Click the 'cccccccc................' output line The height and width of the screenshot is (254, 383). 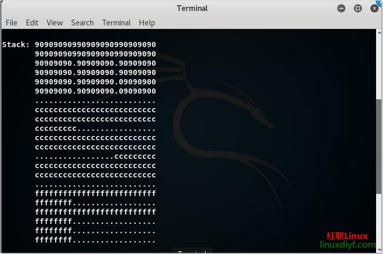(x=95, y=128)
